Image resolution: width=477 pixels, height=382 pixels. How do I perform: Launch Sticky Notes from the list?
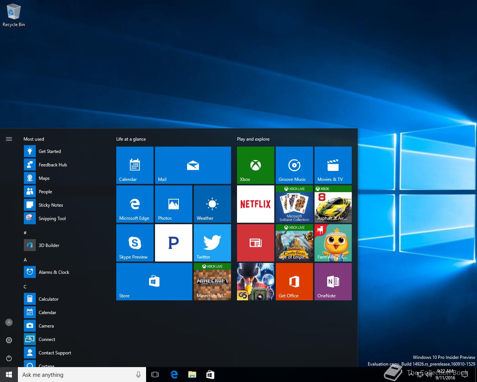[65, 205]
